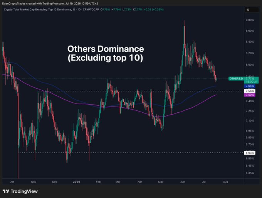The height and width of the screenshot is (198, 262).
Task: Click the Nov label on time axis
Action: pos(34,182)
